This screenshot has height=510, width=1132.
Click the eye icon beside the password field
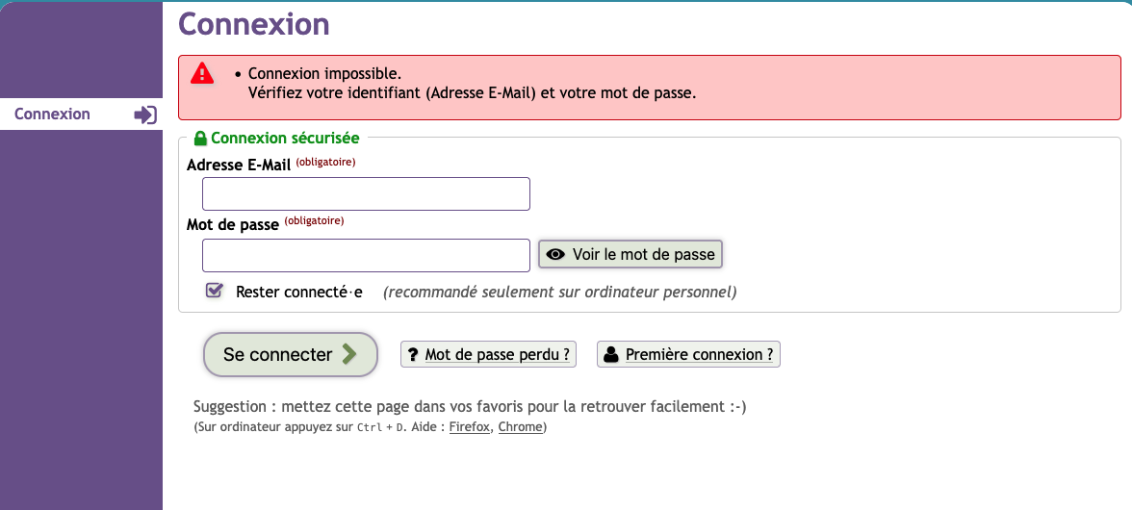click(555, 255)
